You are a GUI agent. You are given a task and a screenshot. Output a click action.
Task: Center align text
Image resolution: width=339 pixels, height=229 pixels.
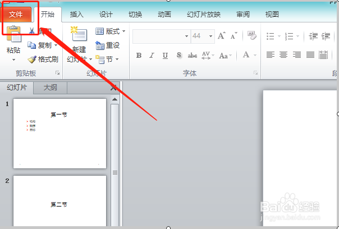click(x=283, y=54)
